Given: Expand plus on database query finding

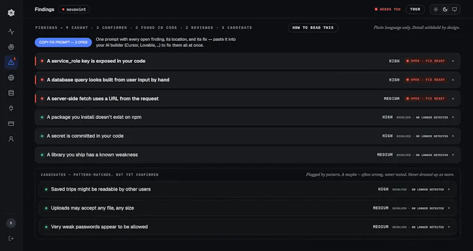Looking at the screenshot, I should click(453, 80).
